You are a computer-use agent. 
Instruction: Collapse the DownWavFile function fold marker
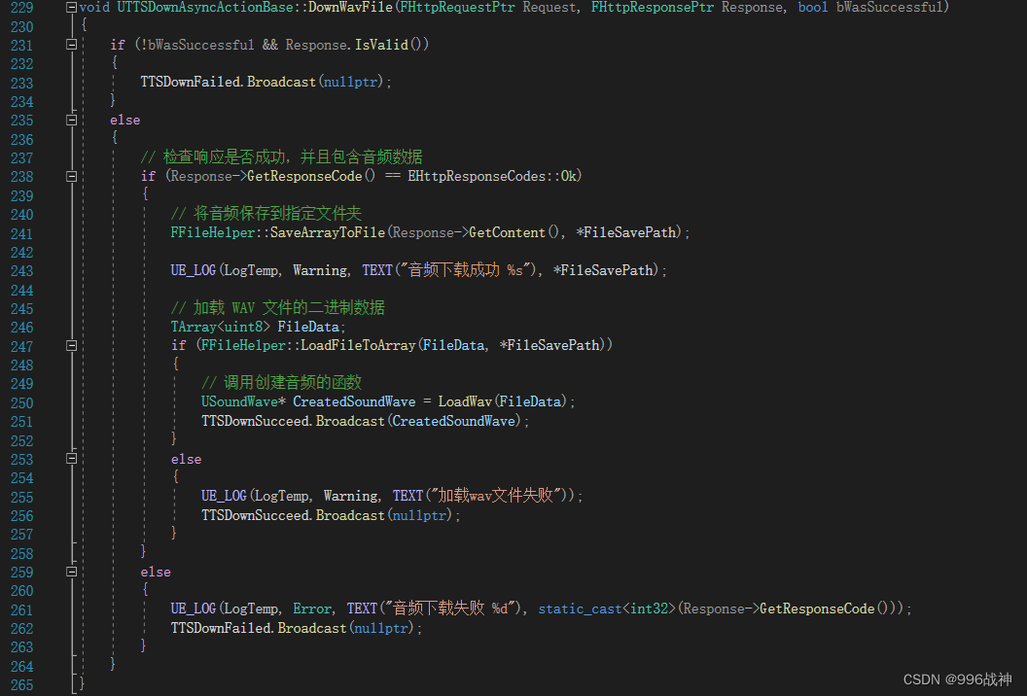pos(70,6)
